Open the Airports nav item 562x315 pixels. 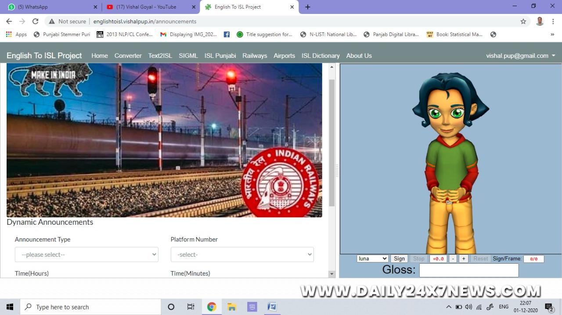tap(284, 56)
